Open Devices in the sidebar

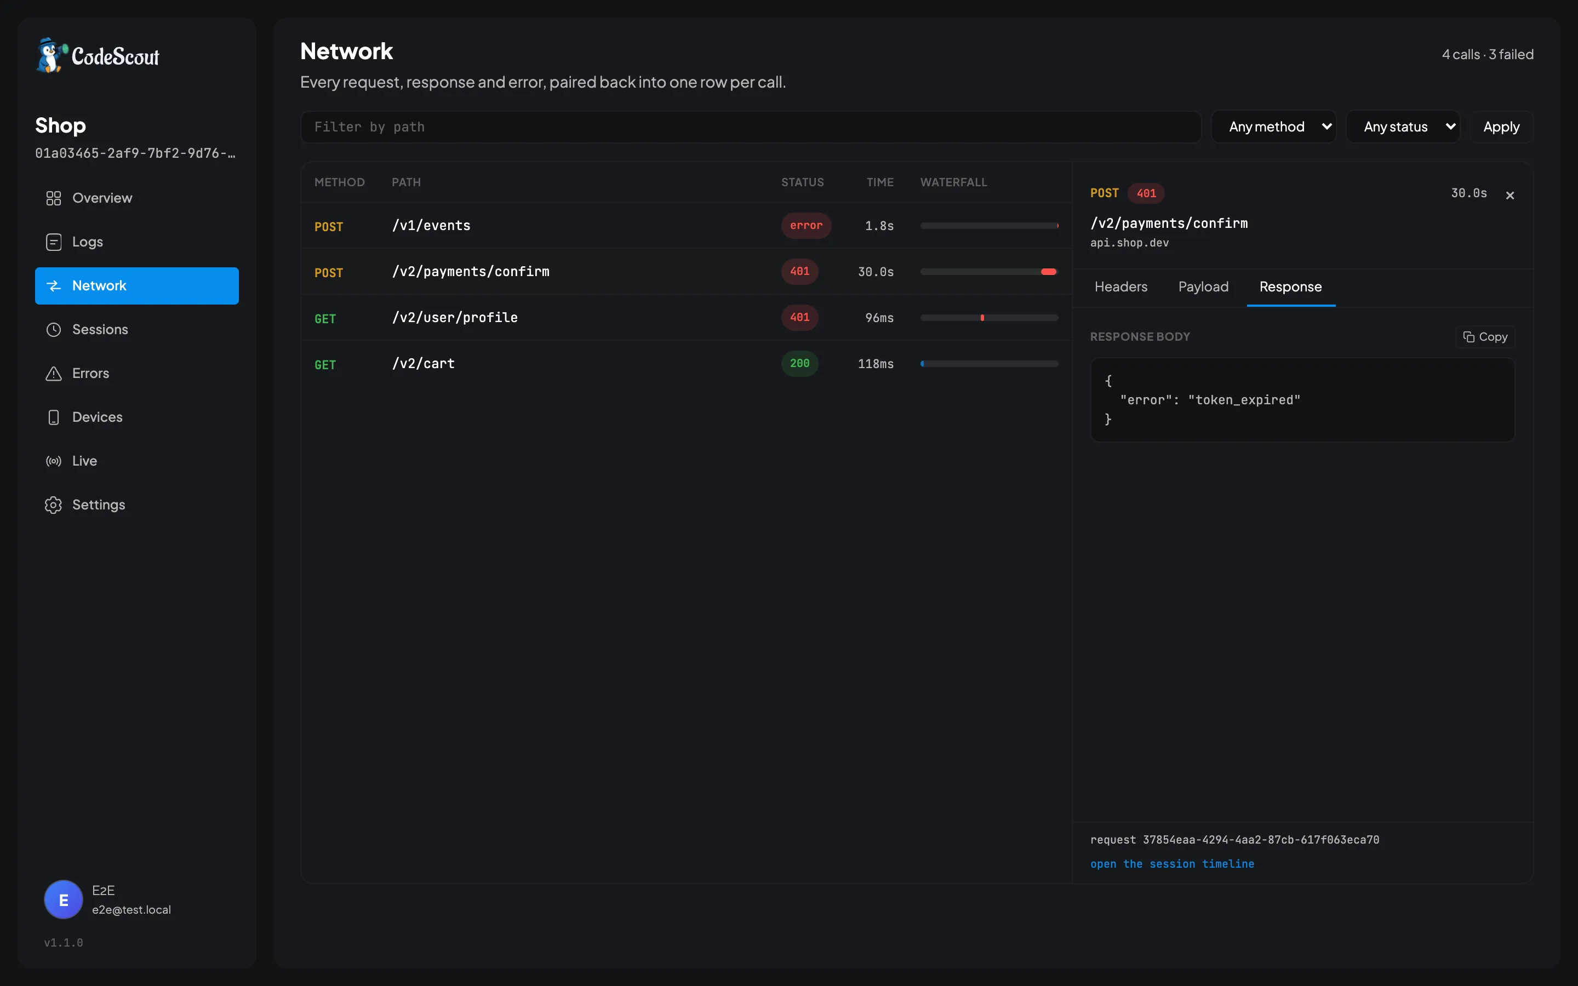click(137, 417)
